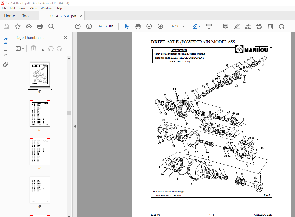Viewport: 295px width, 217px height.
Task: Open the Attachments paperclip panel
Action: (x=6, y=65)
